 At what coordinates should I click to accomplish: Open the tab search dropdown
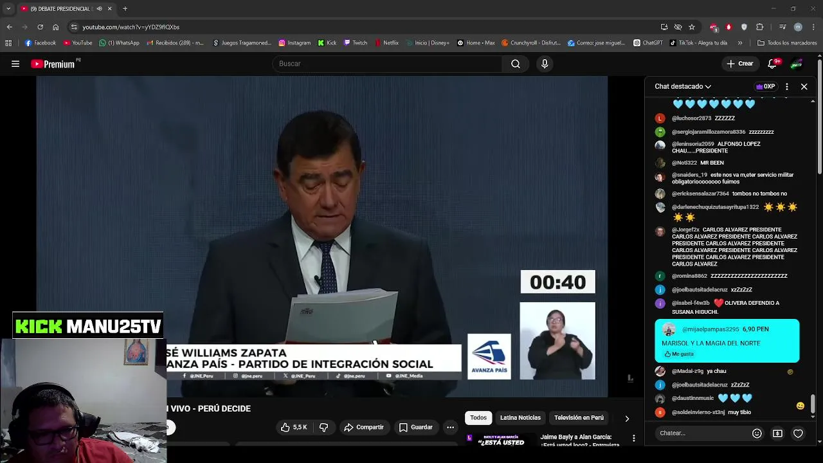[8, 8]
